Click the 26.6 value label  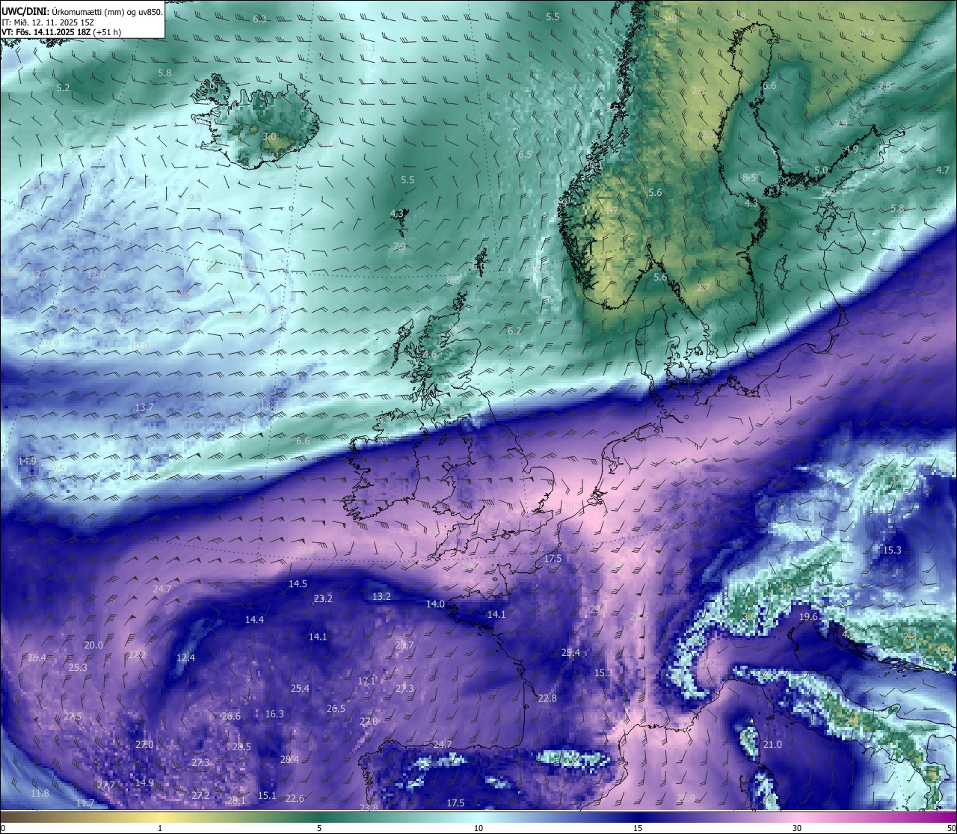pos(231,716)
